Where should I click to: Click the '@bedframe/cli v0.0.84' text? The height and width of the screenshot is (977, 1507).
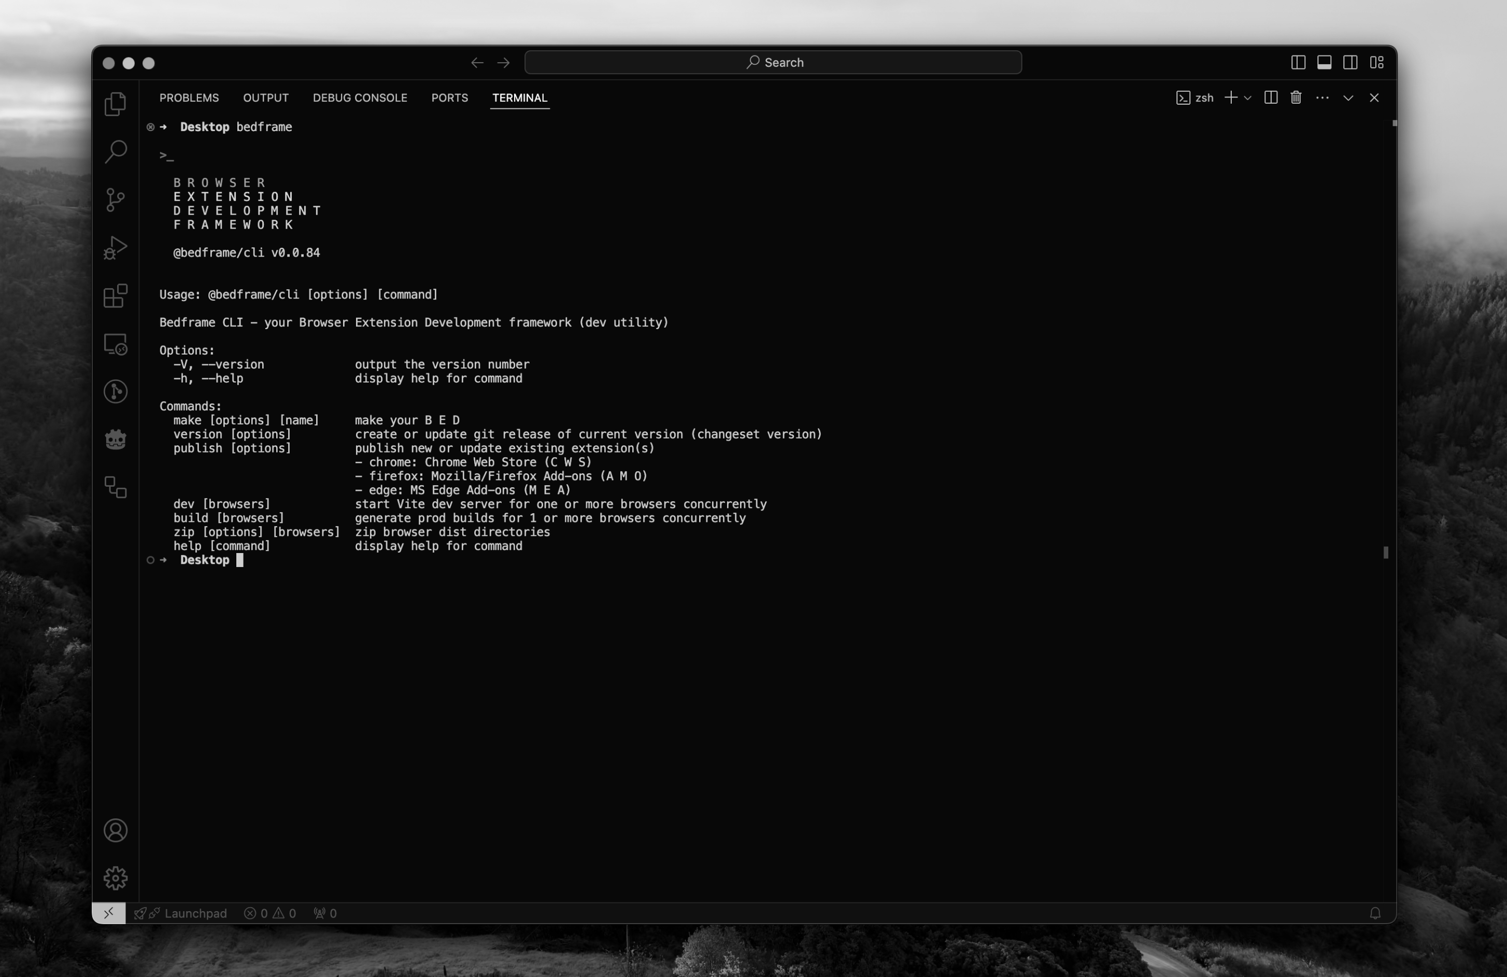246,252
